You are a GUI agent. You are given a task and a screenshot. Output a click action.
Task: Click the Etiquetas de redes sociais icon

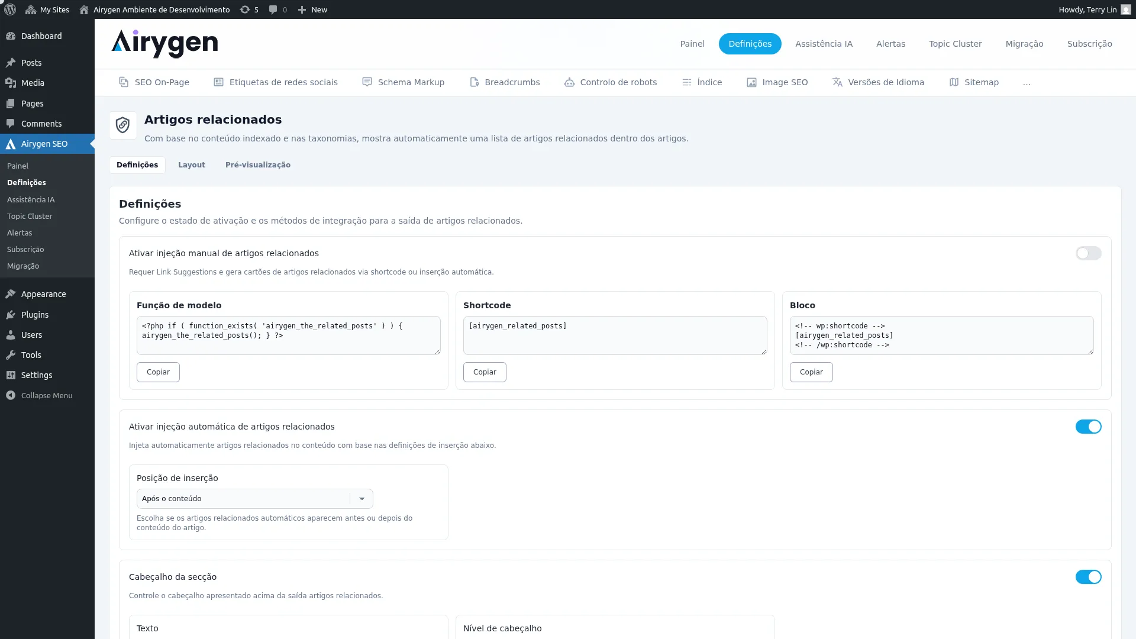[218, 82]
